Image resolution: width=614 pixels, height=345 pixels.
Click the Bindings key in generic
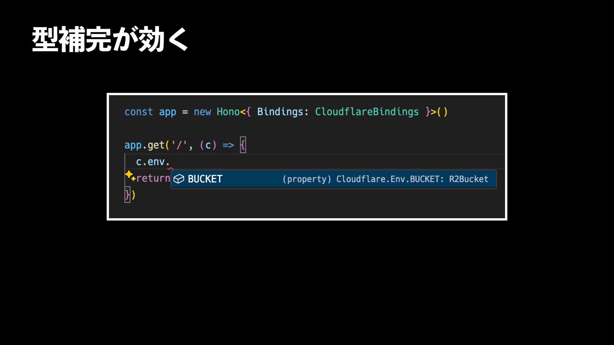point(280,112)
